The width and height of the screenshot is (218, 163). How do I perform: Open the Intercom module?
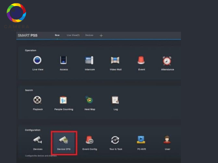pyautogui.click(x=89, y=61)
